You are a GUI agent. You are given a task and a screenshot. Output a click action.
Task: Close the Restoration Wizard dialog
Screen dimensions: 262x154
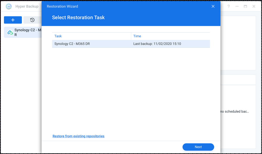coord(213,6)
